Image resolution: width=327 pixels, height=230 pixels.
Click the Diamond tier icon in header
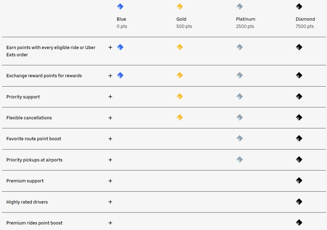coord(299,7)
